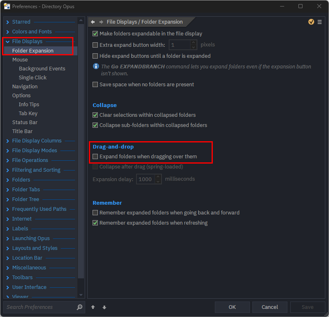Expand the Labels category chevron
This screenshot has height=317, width=329.
(x=8, y=229)
